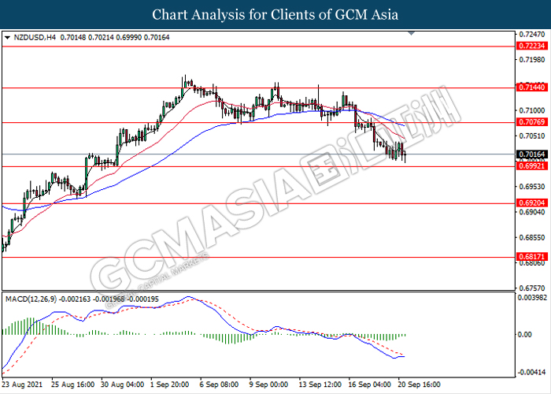Select the 0.68171 support price label
Screen dimensions: 551x394
pos(532,257)
